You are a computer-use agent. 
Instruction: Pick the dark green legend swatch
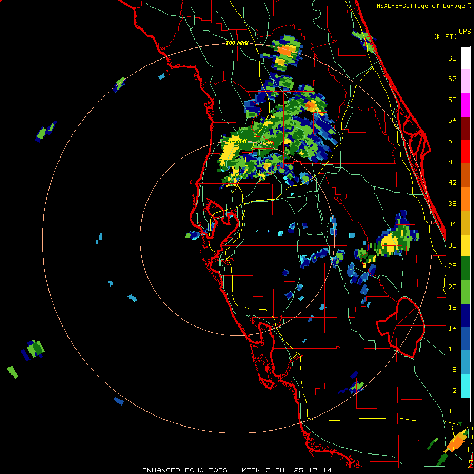[465, 268]
